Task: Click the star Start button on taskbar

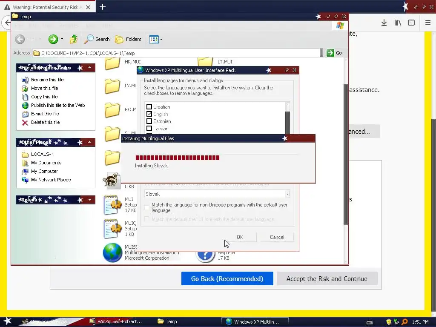Action: coord(8,321)
